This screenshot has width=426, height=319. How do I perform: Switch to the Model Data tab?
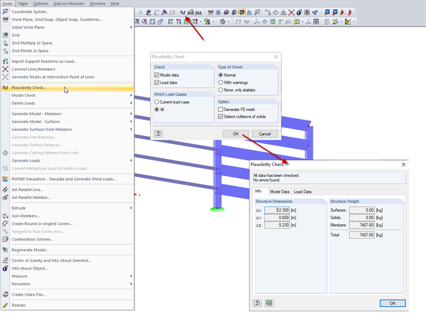tap(280, 191)
